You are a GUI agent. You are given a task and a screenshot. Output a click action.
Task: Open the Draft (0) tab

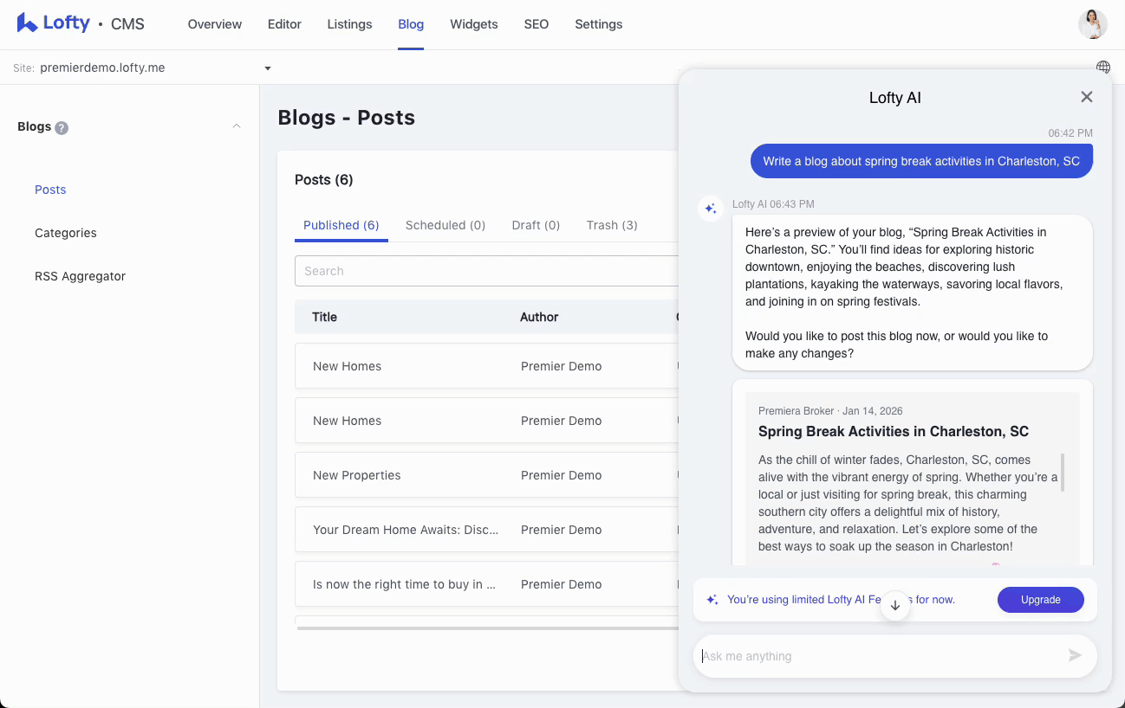click(x=536, y=225)
